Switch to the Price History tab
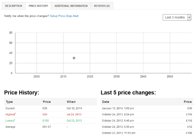The width and height of the screenshot is (194, 135). 38,6
